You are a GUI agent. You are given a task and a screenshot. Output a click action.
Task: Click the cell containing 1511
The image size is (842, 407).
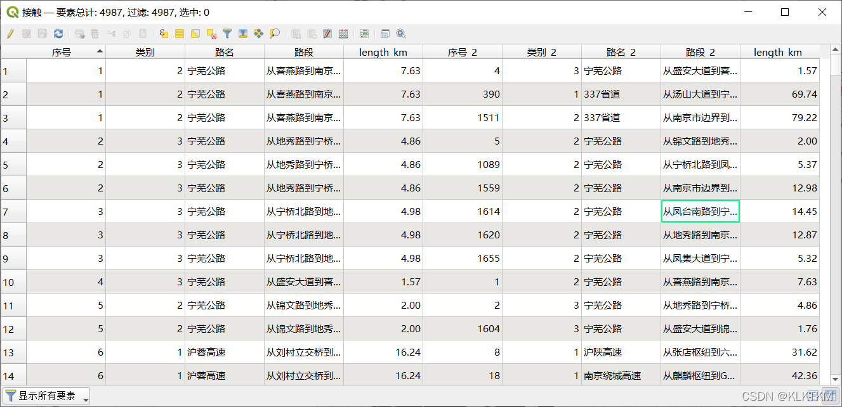pyautogui.click(x=463, y=117)
